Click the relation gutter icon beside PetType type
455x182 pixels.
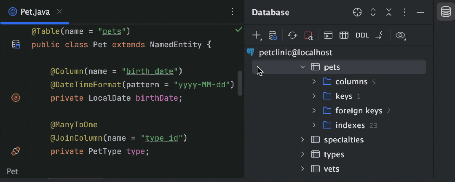pos(16,151)
